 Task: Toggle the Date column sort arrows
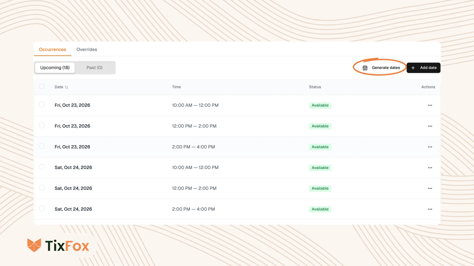click(66, 87)
